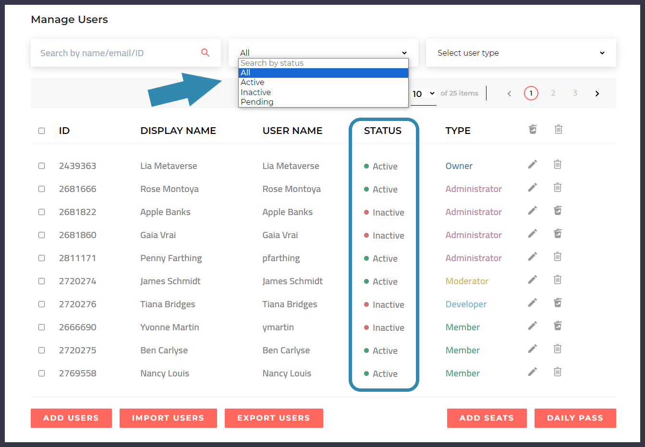Click the header bulk delete trash icon

(x=558, y=130)
